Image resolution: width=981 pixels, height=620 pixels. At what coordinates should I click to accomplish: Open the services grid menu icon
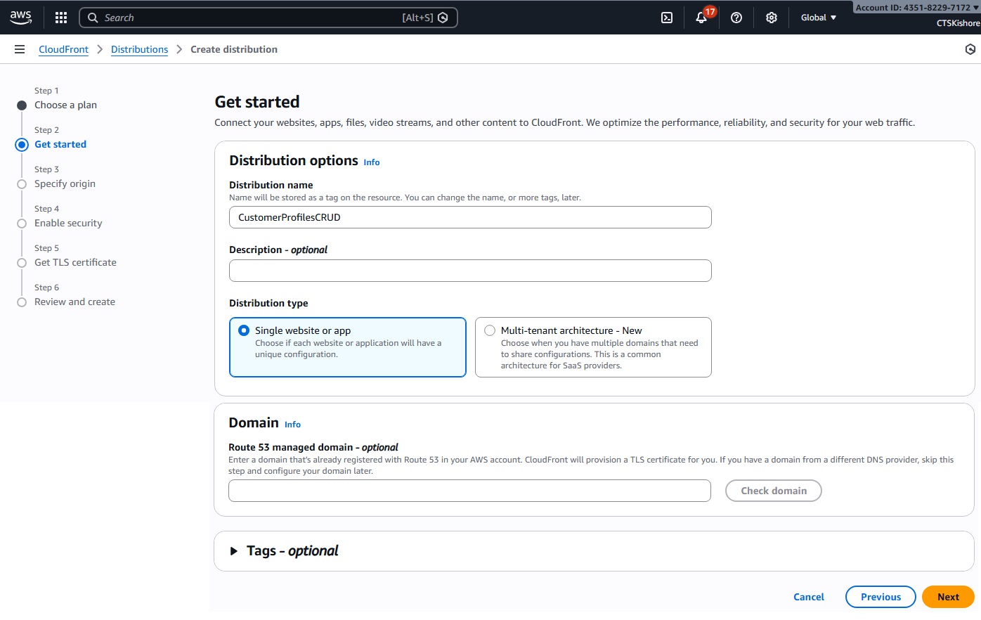(61, 18)
